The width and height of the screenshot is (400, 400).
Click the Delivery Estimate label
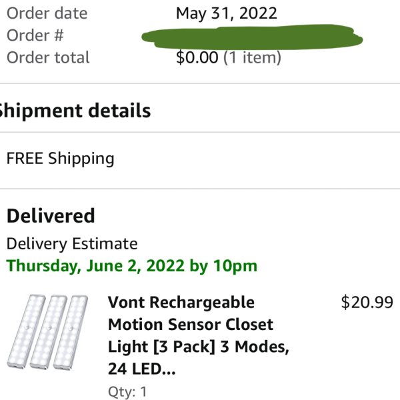point(72,244)
